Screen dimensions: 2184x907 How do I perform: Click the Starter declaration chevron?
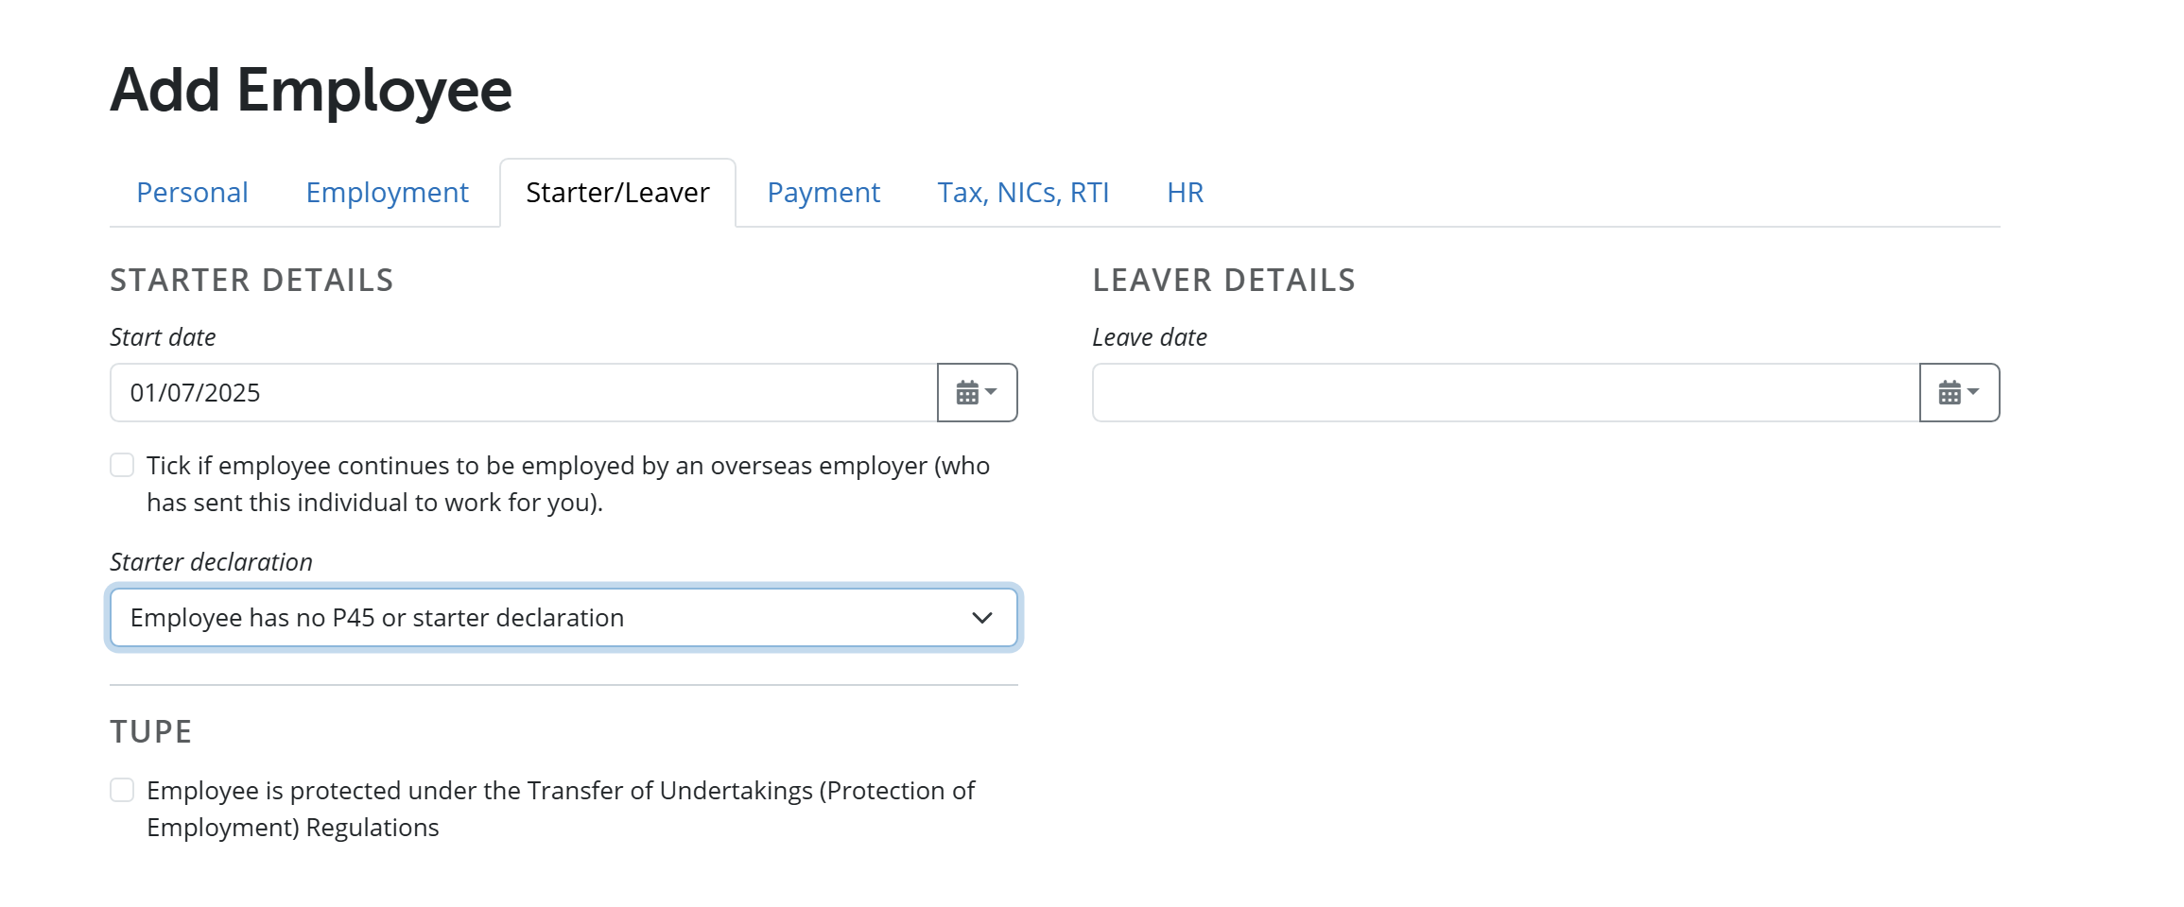(982, 617)
